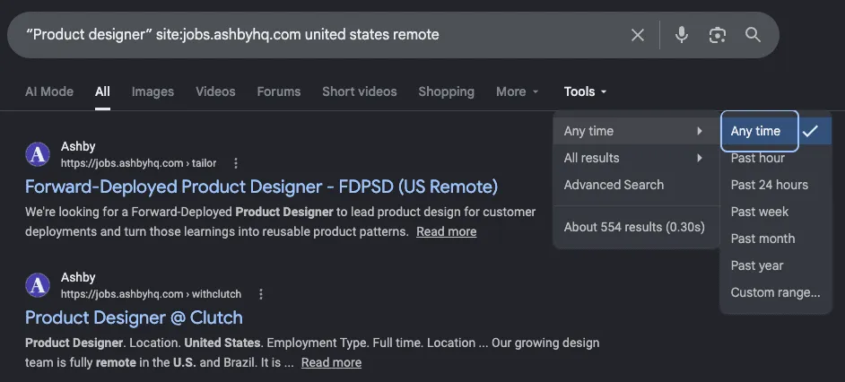Screen dimensions: 845x382
Task: Choose the checked Any time filter option
Action: 776,131
